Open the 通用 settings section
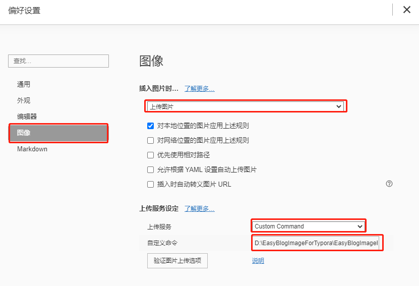This screenshot has width=419, height=286. [x=24, y=84]
